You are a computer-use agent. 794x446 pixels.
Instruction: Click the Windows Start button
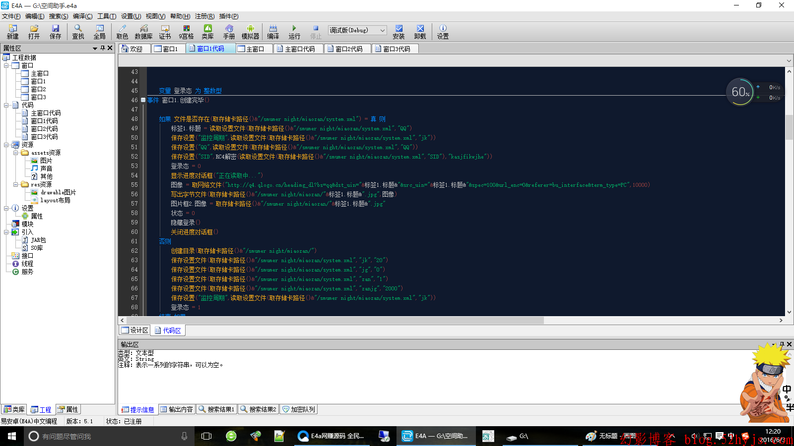point(12,436)
